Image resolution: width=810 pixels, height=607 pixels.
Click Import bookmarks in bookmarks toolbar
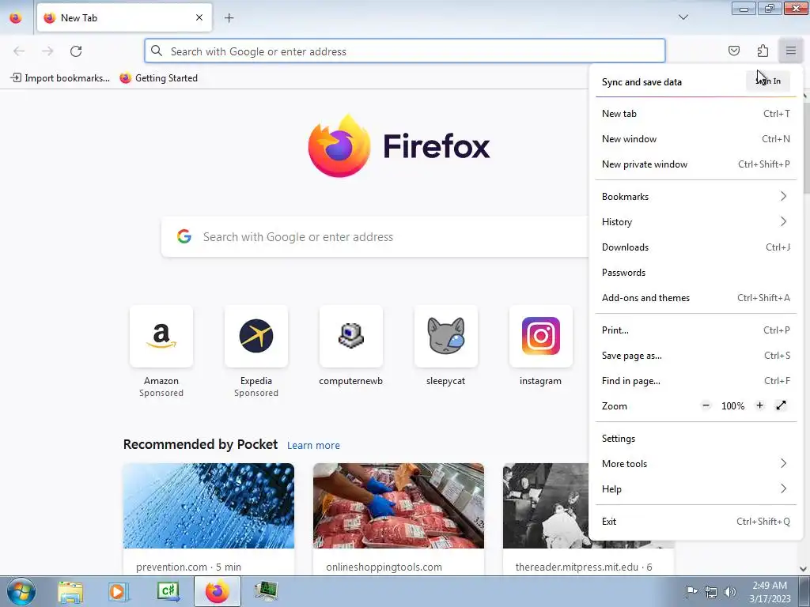(60, 78)
